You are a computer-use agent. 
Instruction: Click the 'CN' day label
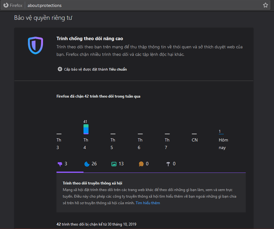coord(195,140)
